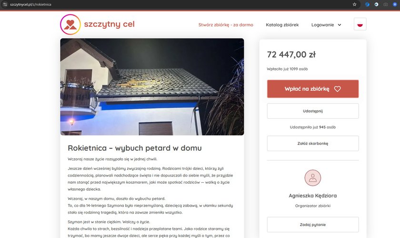This screenshot has height=238, width=400.
Task: Click the address bar URL szczytnycel.pl/z/rokietnica
Action: coord(30,4)
